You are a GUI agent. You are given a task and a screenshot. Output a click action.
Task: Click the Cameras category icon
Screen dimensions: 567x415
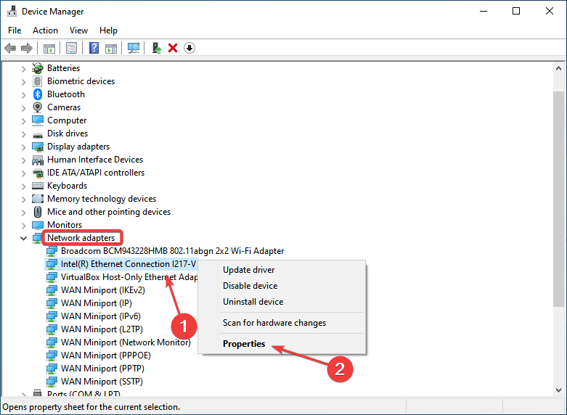point(38,107)
